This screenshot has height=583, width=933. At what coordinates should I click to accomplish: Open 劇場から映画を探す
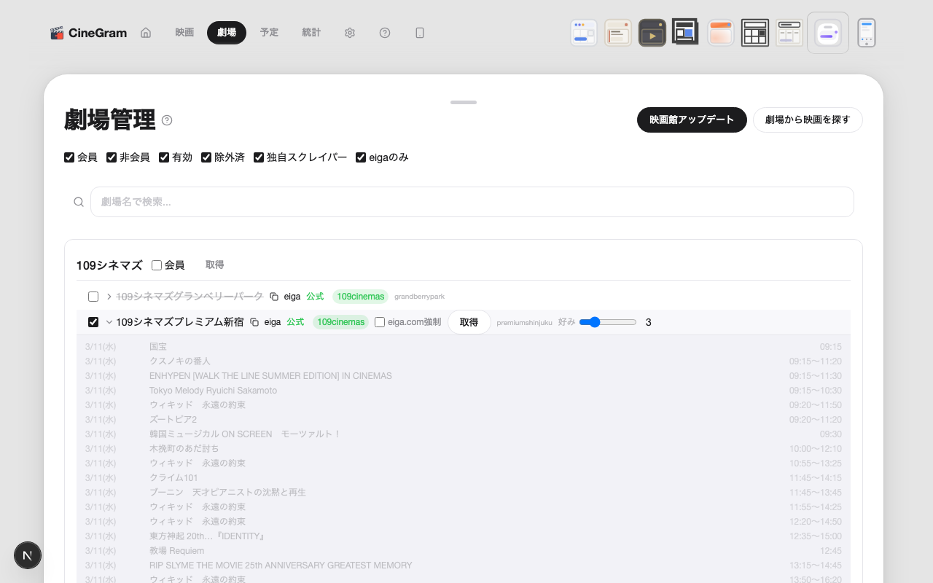pyautogui.click(x=808, y=120)
